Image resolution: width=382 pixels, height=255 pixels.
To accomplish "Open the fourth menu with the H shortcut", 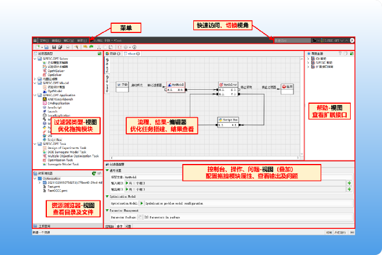I will pyautogui.click(x=82, y=41).
